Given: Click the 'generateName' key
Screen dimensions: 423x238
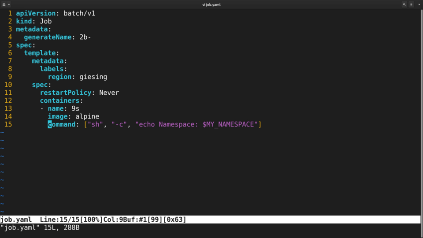Looking at the screenshot, I should click(48, 37).
